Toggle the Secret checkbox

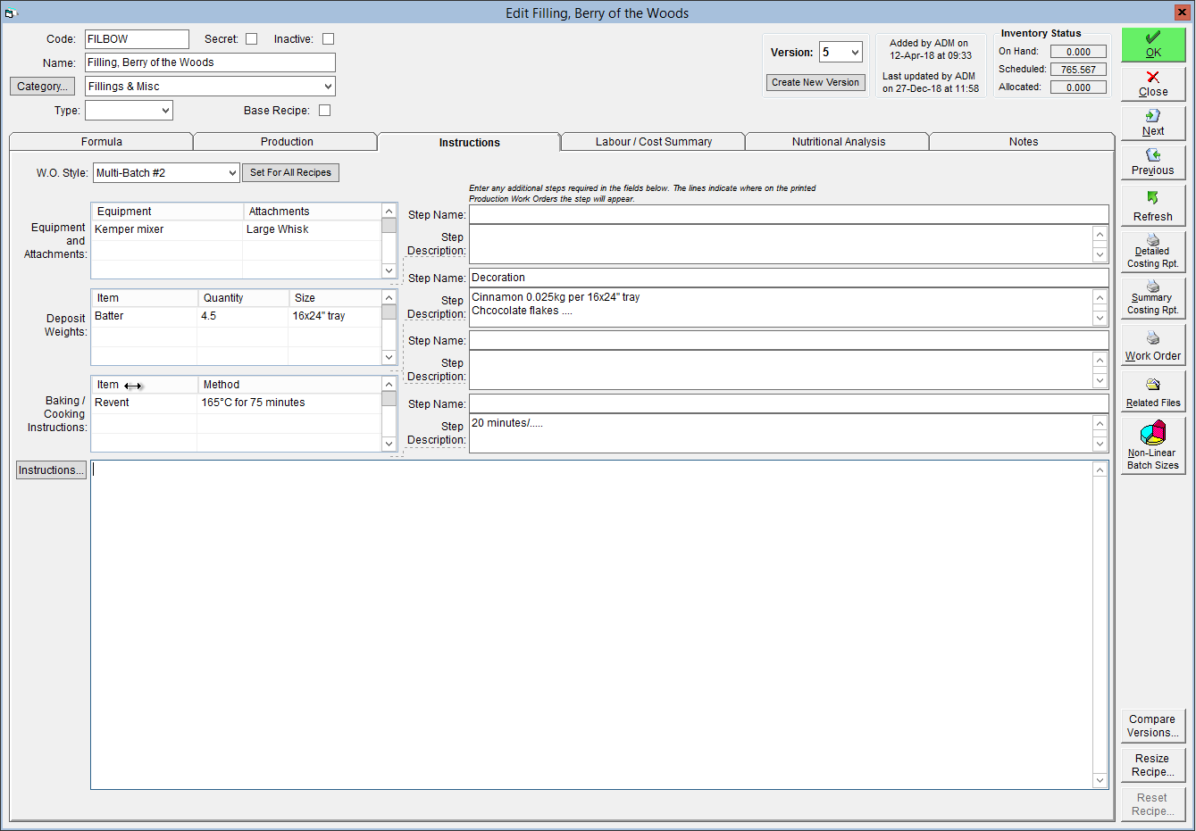coord(252,38)
